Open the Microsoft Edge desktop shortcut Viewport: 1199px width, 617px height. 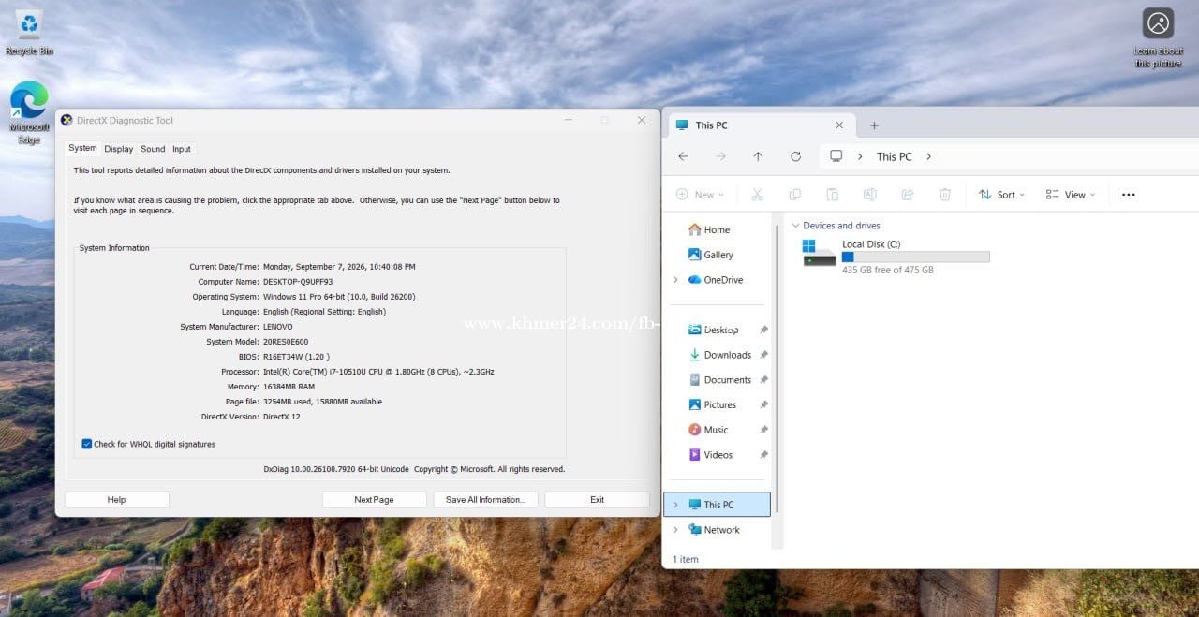point(29,112)
